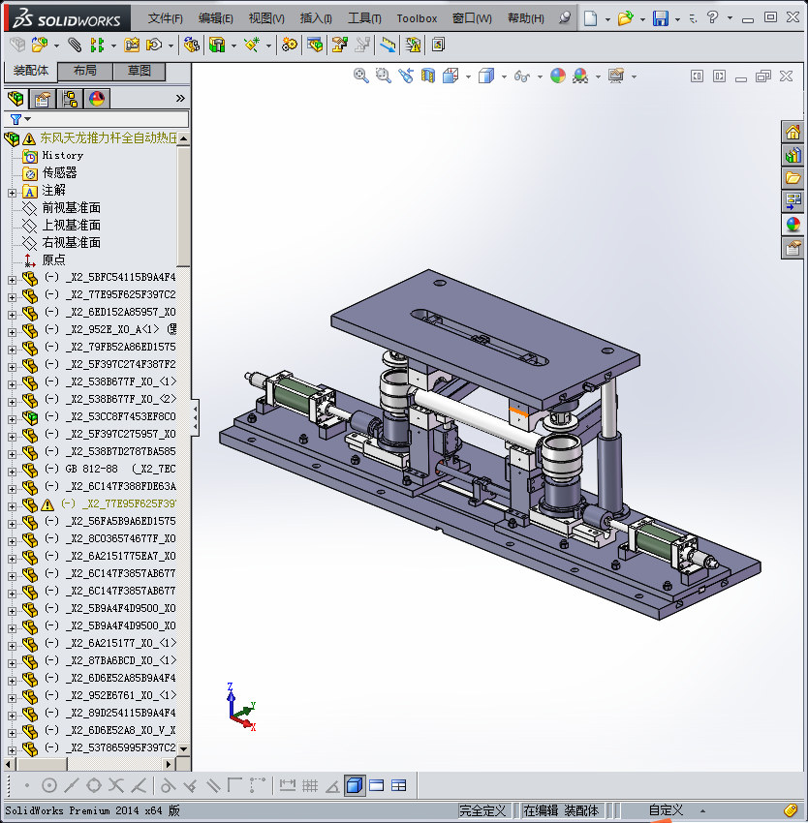Viewport: 808px width, 823px height.
Task: Open the Design Library task pane tab
Action: (792, 155)
